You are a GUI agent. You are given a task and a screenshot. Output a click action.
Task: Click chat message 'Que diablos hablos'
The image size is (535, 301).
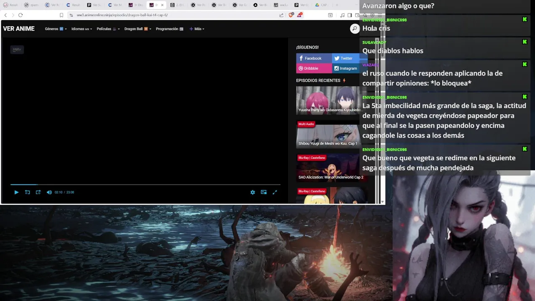(393, 51)
